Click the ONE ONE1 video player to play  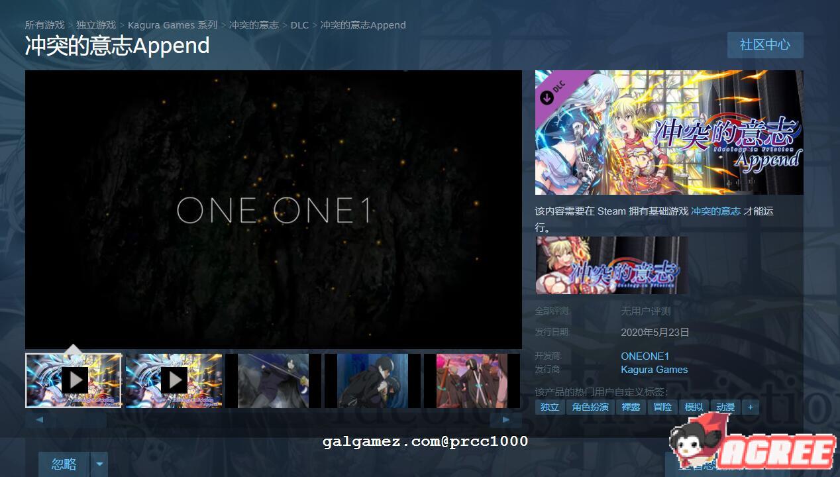[273, 210]
